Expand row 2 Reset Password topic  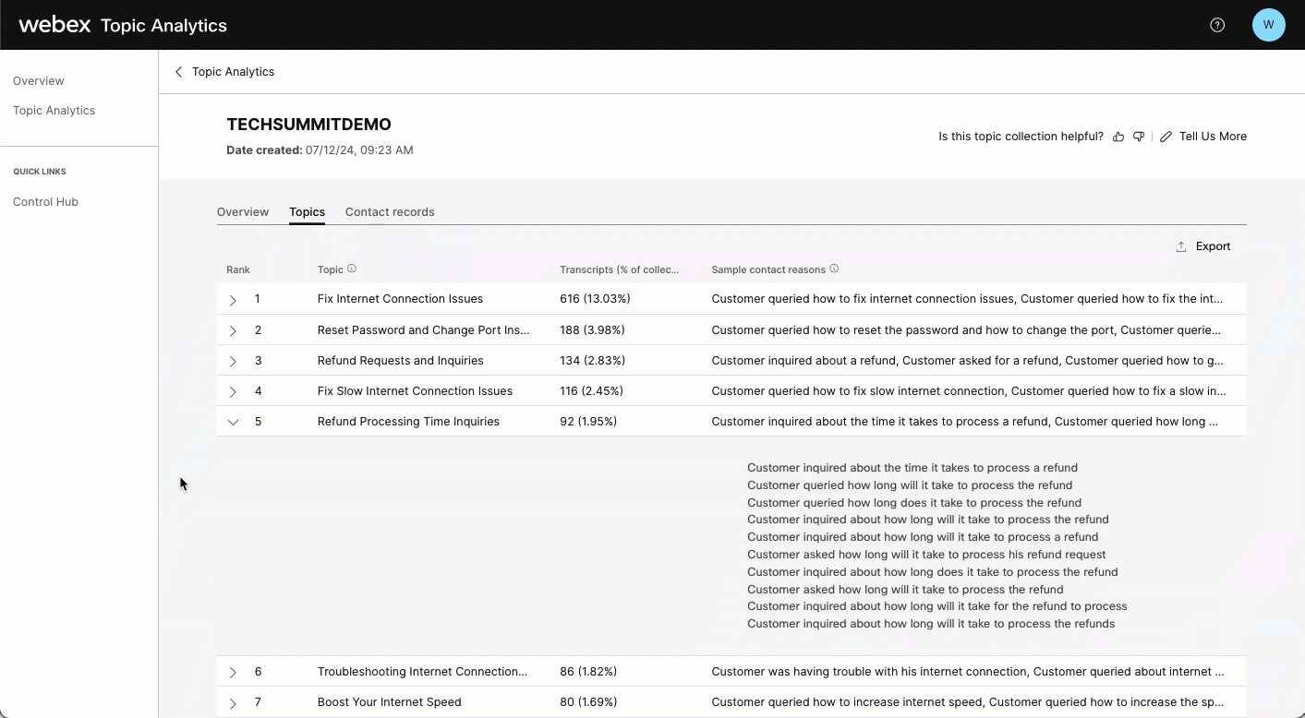click(x=233, y=330)
